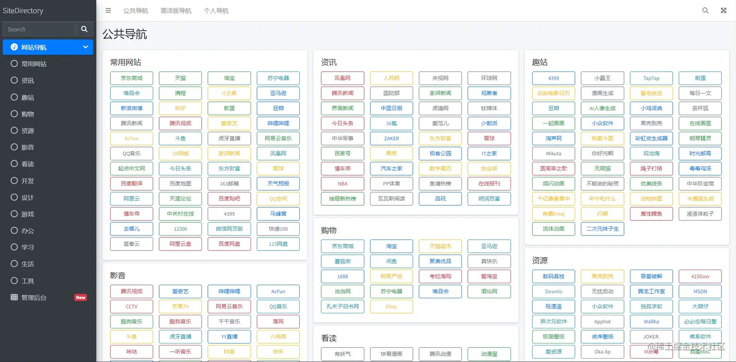Image resolution: width=736 pixels, height=362 pixels.
Task: Open the 百度翻译 button
Action: 131,183
